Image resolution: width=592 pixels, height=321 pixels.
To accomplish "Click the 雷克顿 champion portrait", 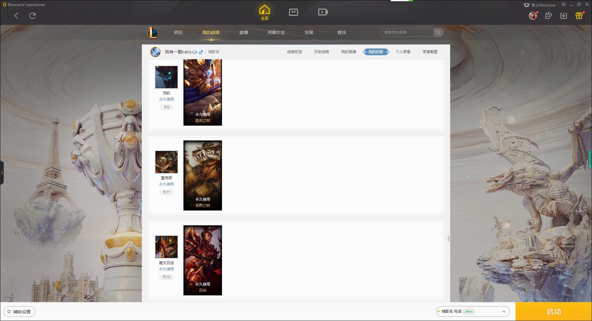I will pyautogui.click(x=166, y=162).
